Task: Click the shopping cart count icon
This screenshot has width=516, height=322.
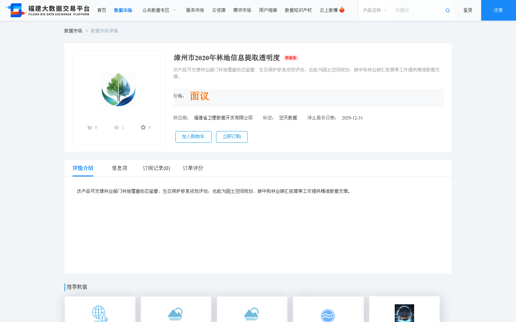Action: coord(90,128)
